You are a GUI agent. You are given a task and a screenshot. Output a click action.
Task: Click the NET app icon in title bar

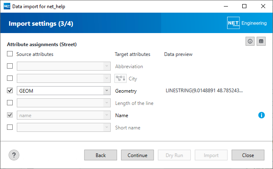(x=7, y=7)
